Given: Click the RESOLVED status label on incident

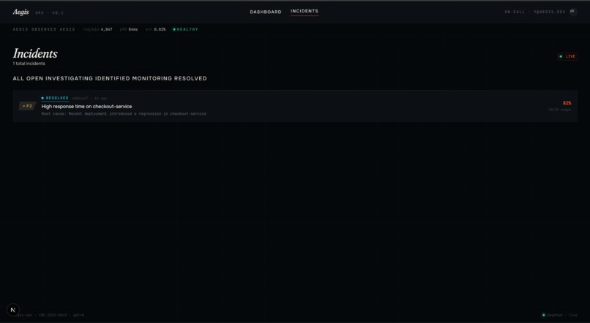Looking at the screenshot, I should click(x=55, y=98).
